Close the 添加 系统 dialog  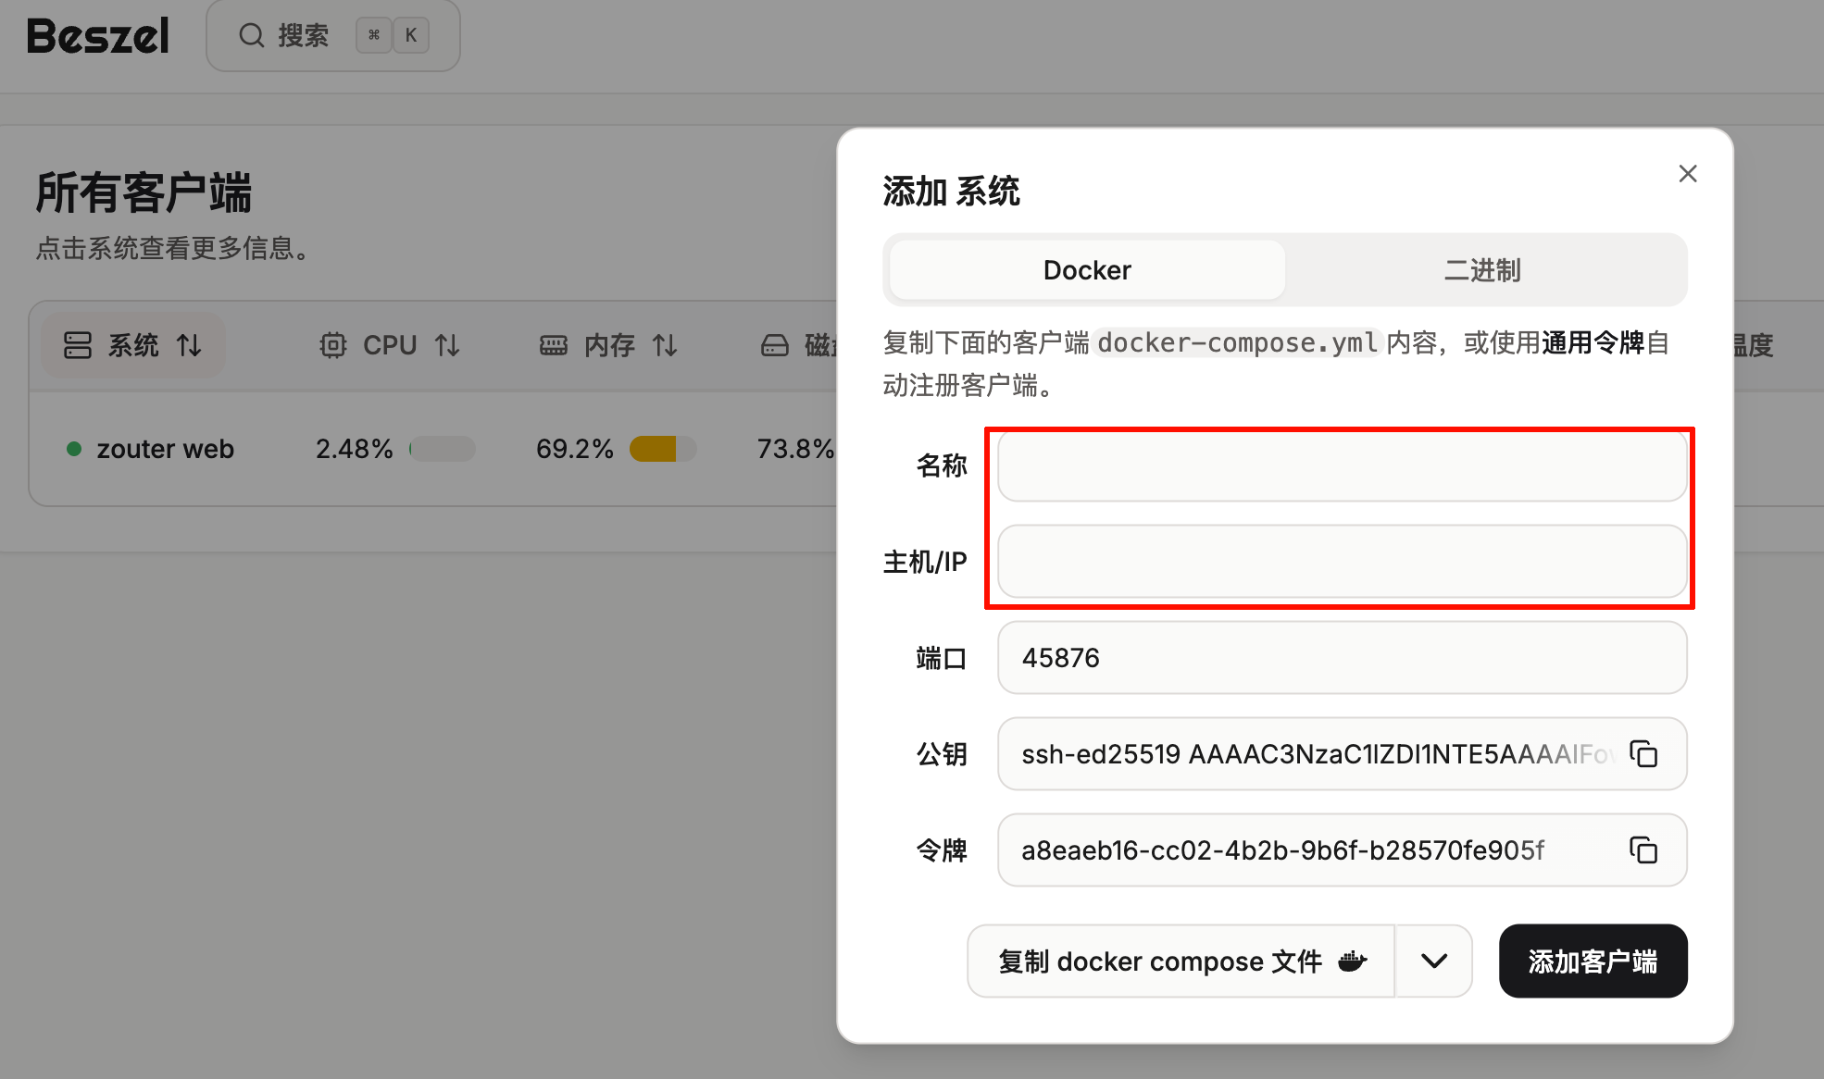click(1687, 174)
